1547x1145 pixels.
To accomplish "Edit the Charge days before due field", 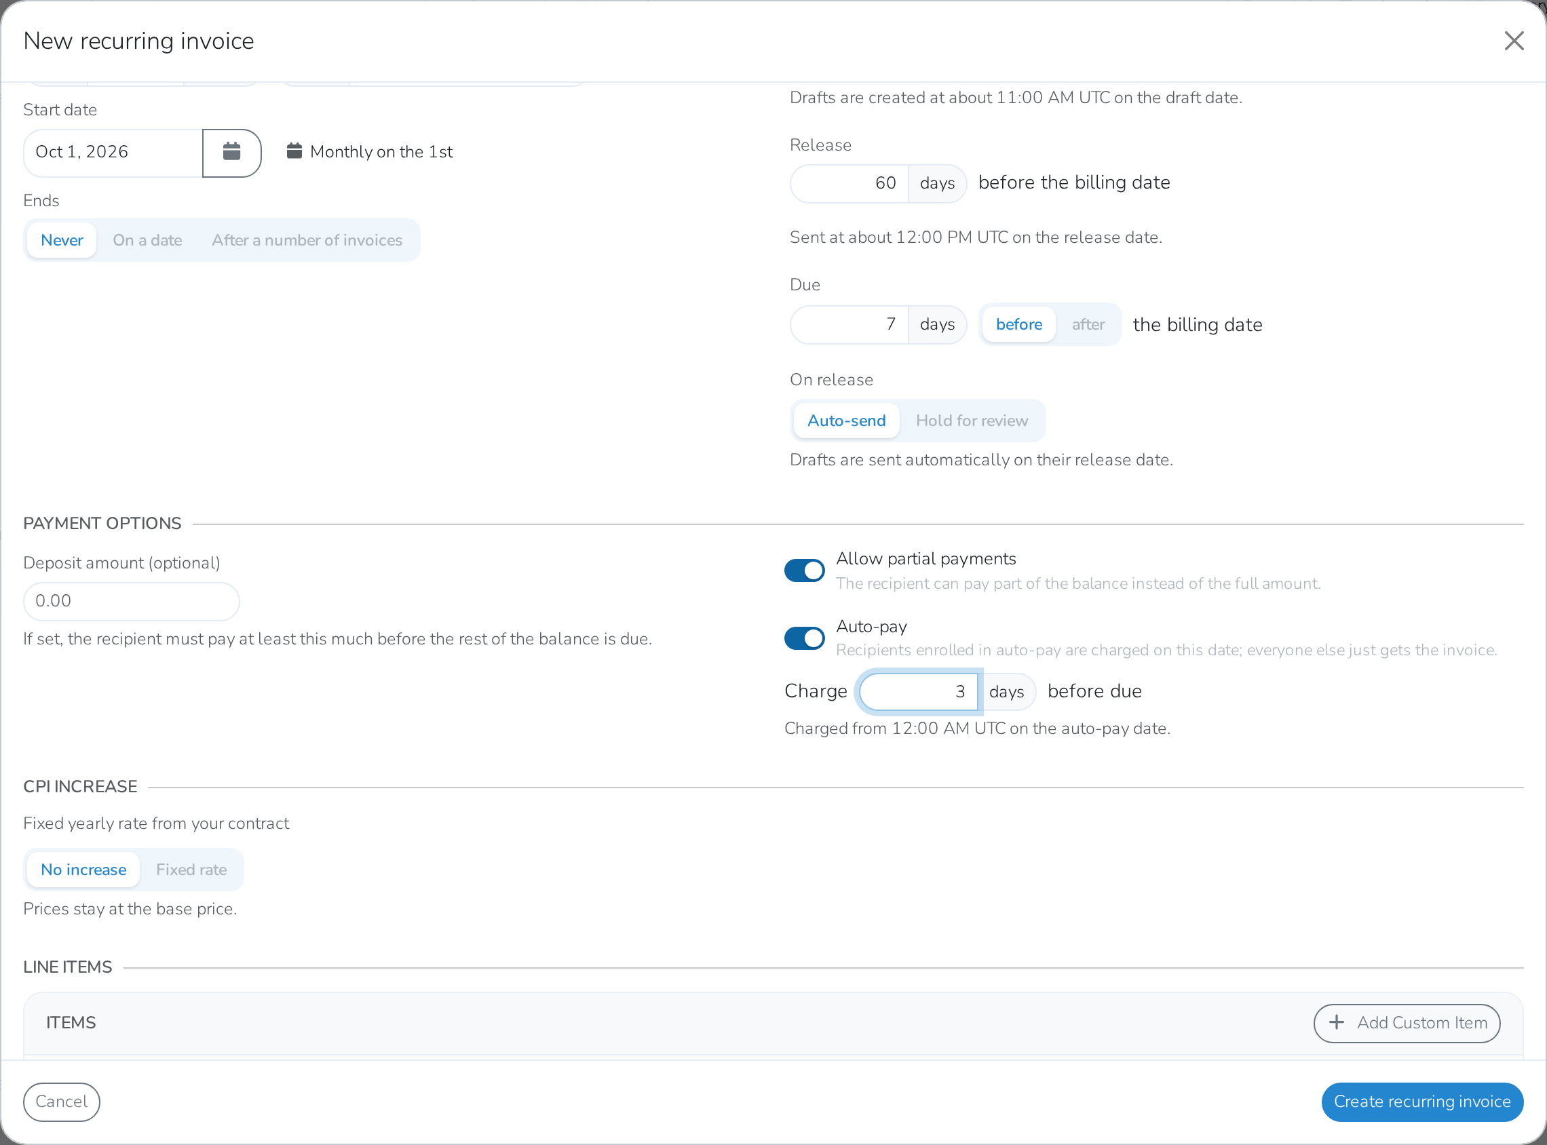I will point(918,692).
